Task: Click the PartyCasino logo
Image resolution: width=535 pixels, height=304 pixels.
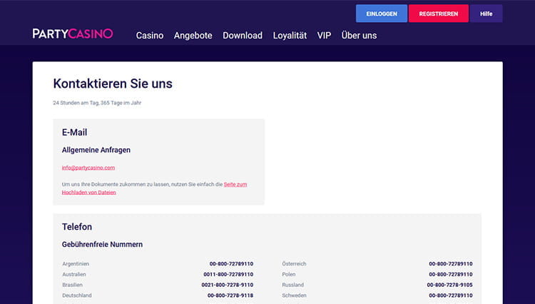Action: coord(73,34)
